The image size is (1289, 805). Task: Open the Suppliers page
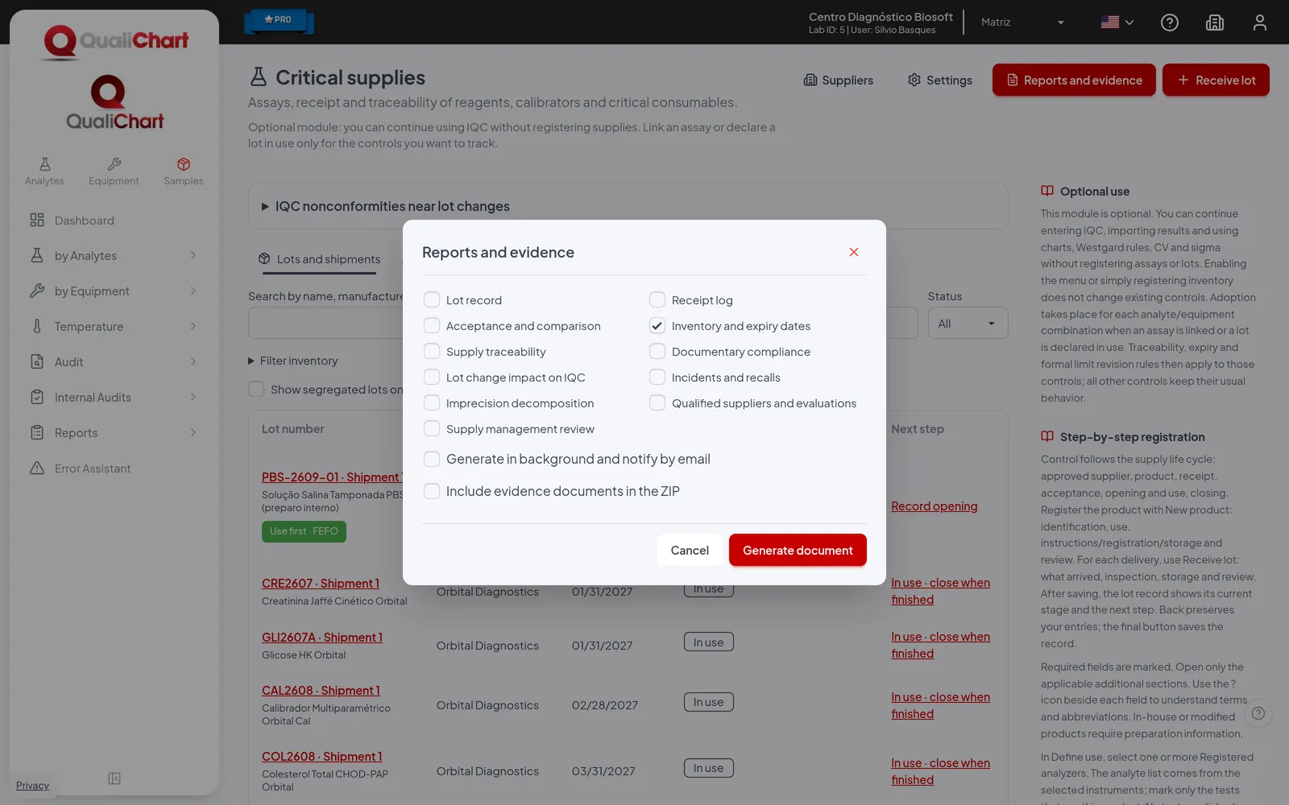838,80
